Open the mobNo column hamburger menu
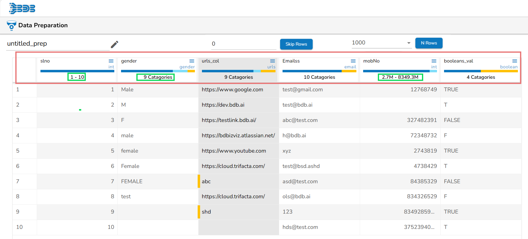 coord(434,61)
